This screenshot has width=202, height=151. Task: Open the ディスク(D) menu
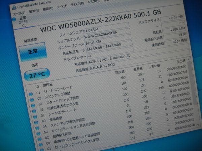coord(77,4)
